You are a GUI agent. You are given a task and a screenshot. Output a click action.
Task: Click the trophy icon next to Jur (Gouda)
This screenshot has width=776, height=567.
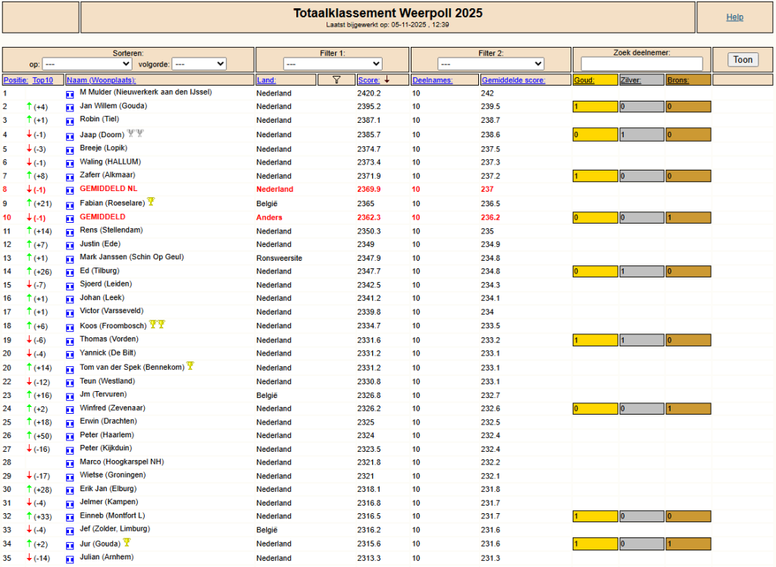127,542
